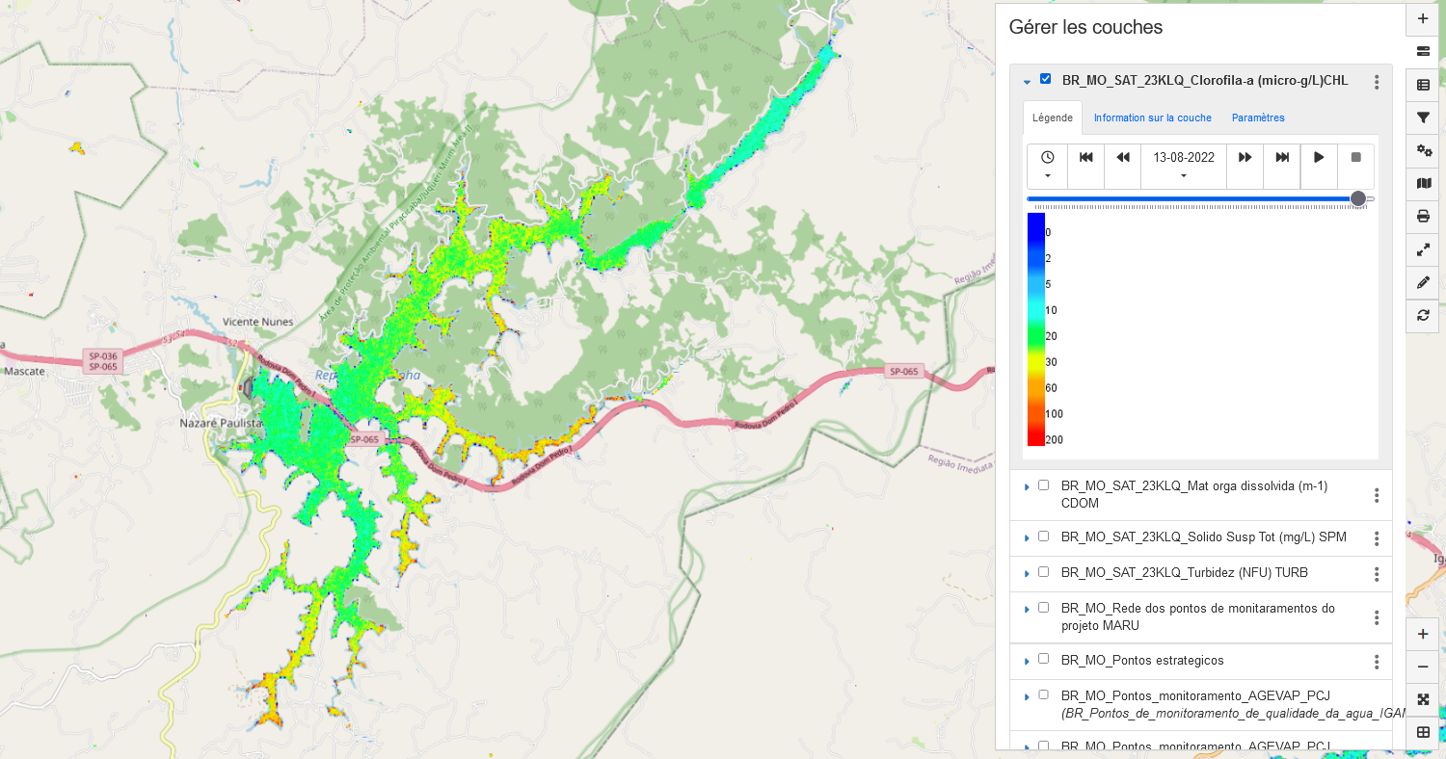Check the Solido Susp Tot SPM layer
This screenshot has width=1446, height=759.
pos(1043,537)
